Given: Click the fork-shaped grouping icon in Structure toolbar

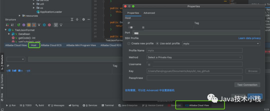Looking at the screenshot, I should point(39,25).
